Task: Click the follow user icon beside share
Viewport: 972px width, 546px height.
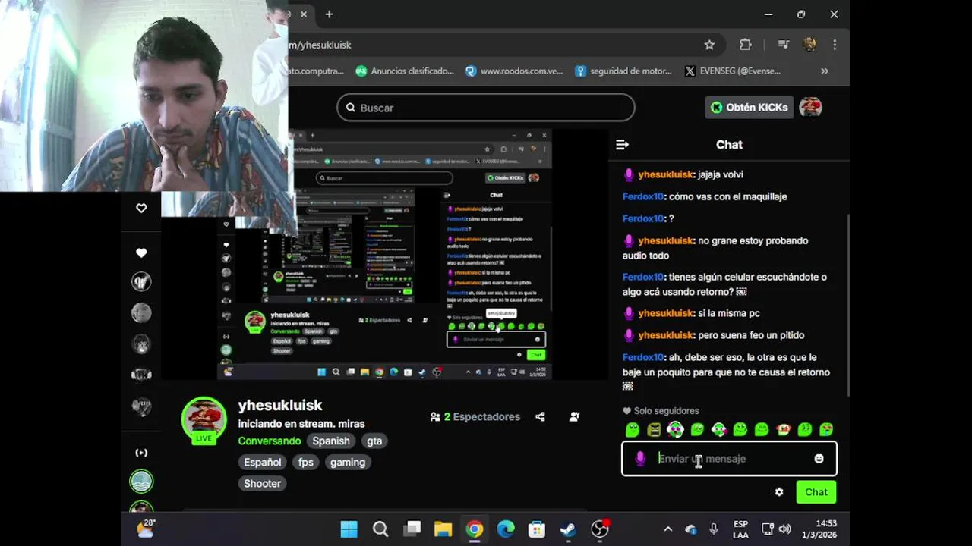Action: tap(575, 417)
